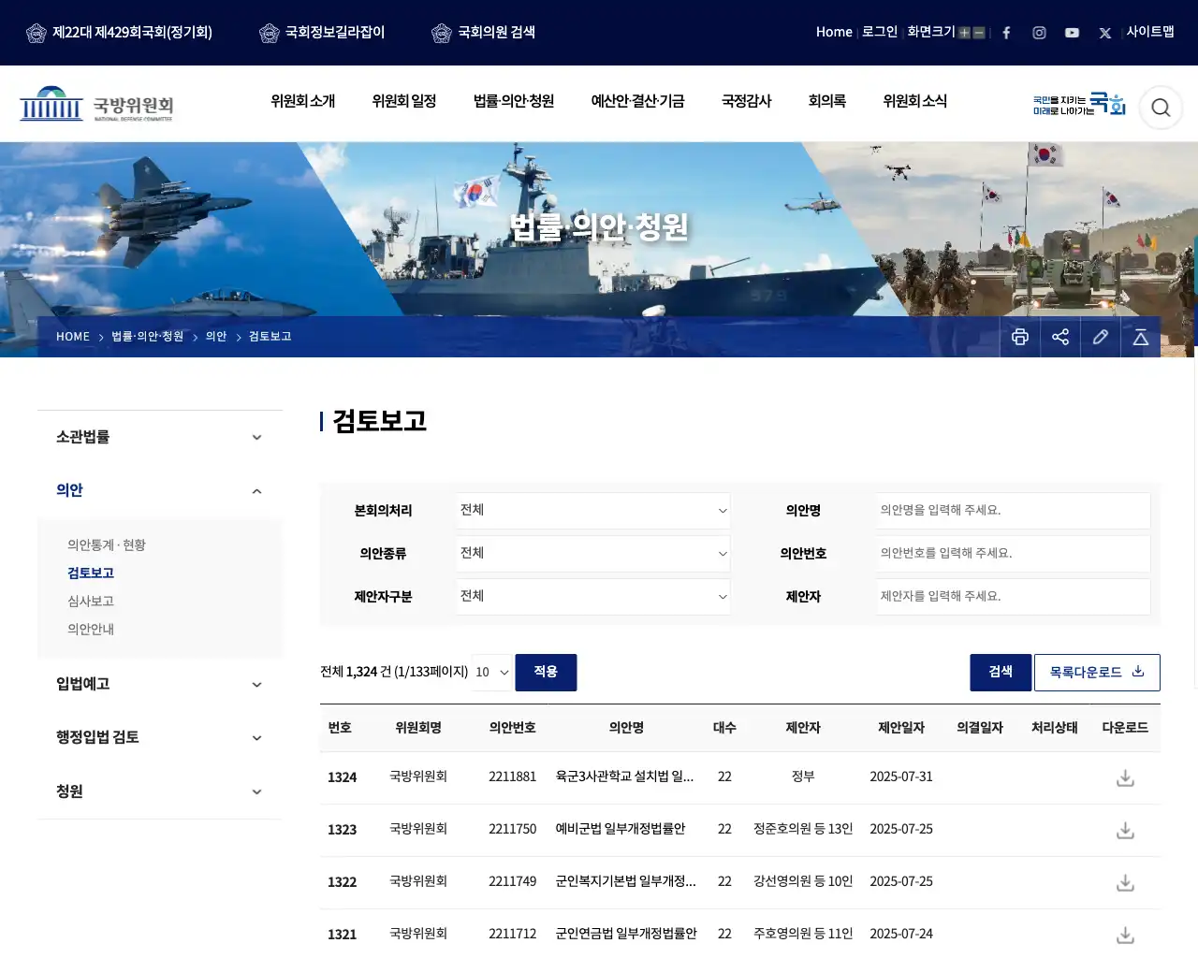Open the site search magnifier icon
The height and width of the screenshot is (958, 1198).
coord(1161,108)
